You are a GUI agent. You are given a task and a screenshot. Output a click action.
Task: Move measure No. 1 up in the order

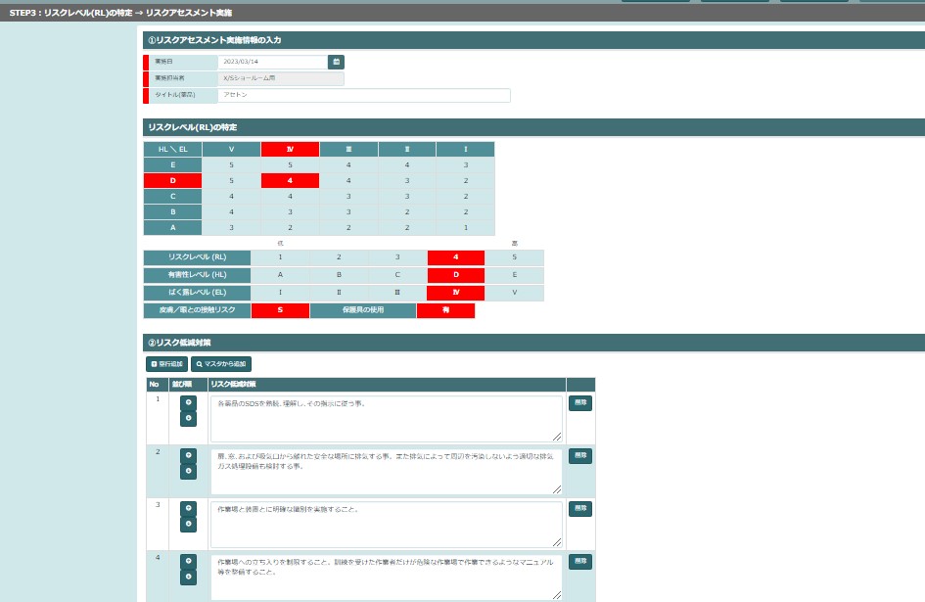(188, 402)
